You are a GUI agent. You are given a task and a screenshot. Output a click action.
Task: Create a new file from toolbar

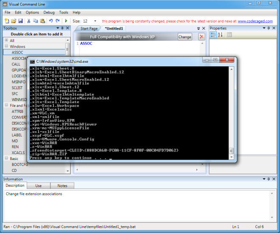pos(7,21)
